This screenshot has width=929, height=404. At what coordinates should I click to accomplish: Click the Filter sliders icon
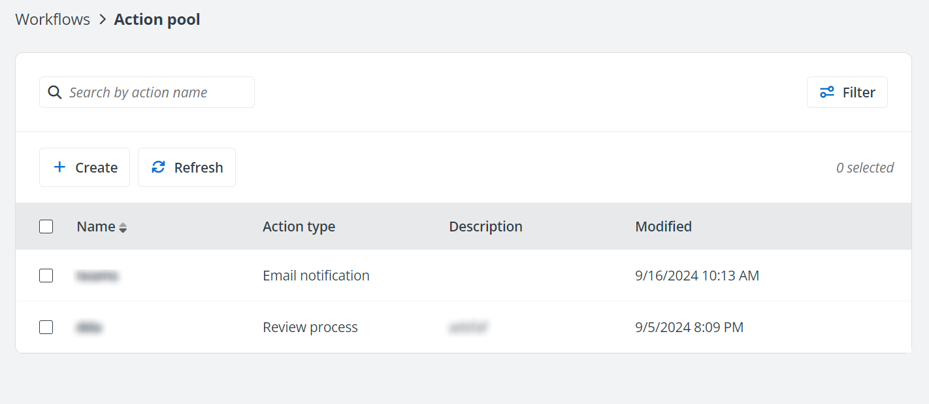(827, 92)
